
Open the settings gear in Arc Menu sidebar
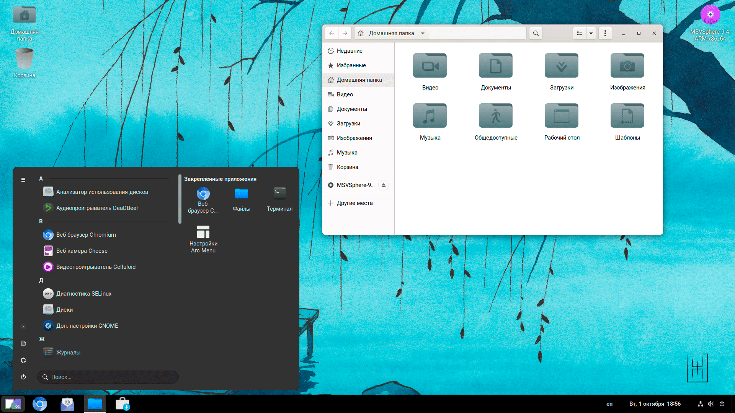(x=23, y=360)
